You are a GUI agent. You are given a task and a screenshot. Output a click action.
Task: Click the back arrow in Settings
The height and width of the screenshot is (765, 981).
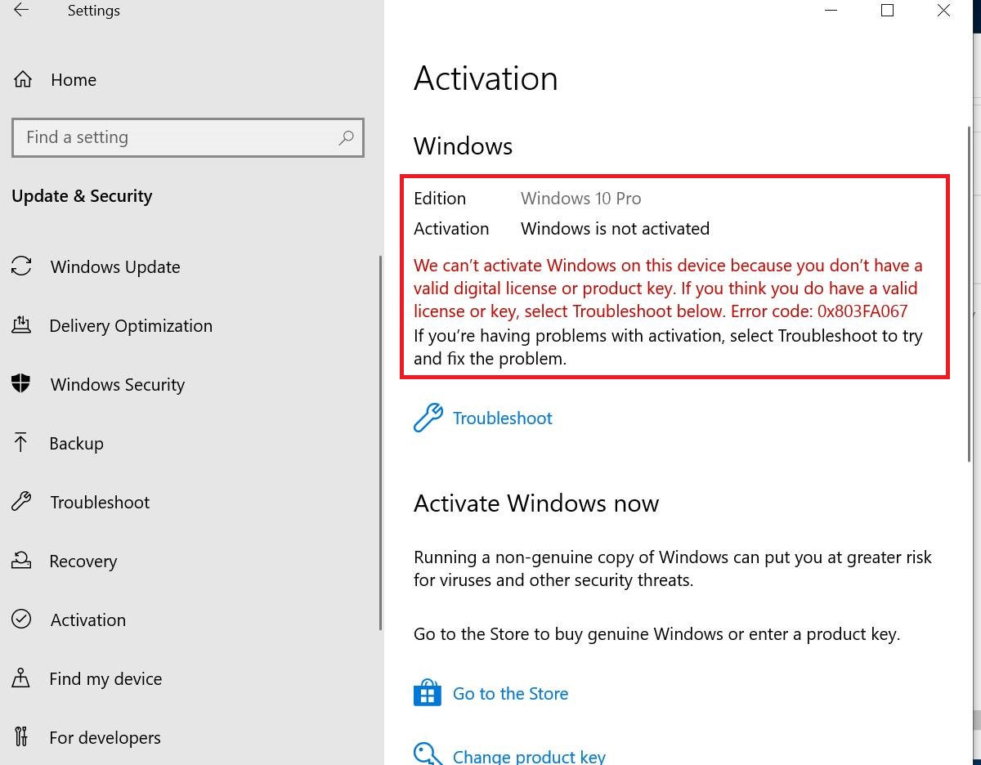point(21,11)
